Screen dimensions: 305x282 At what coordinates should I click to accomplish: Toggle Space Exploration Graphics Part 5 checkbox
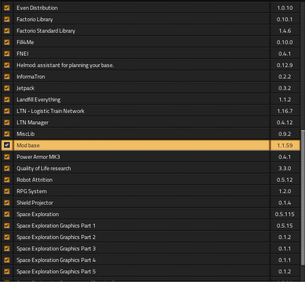tap(7, 271)
